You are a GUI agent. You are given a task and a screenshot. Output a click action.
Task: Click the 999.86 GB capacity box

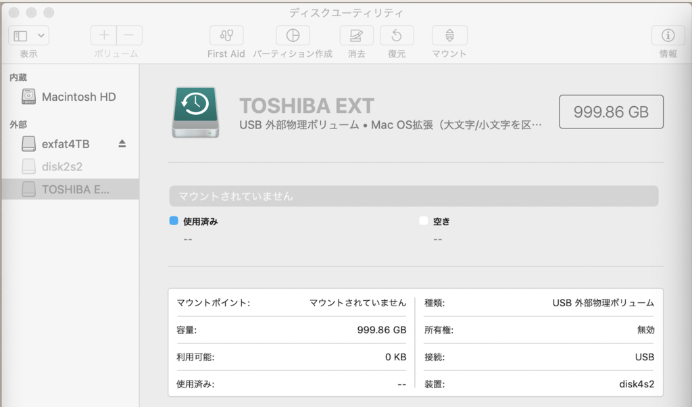[x=611, y=112]
